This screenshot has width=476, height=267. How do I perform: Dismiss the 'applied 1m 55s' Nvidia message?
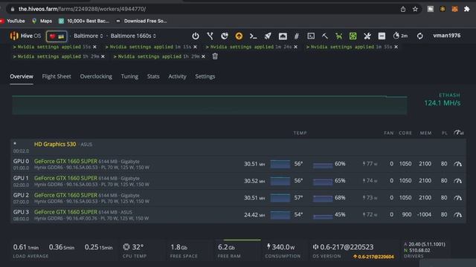coord(396,47)
